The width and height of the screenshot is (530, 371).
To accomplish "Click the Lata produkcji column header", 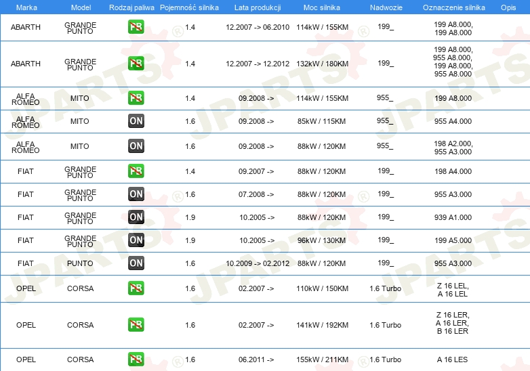I will pos(258,7).
